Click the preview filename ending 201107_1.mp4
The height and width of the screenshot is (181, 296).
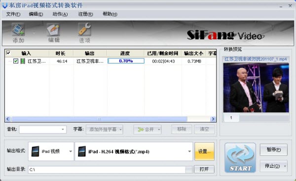(256, 59)
